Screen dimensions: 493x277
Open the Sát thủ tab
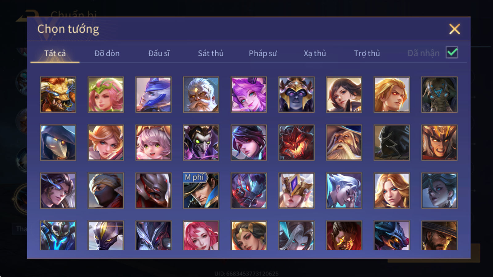click(x=211, y=53)
